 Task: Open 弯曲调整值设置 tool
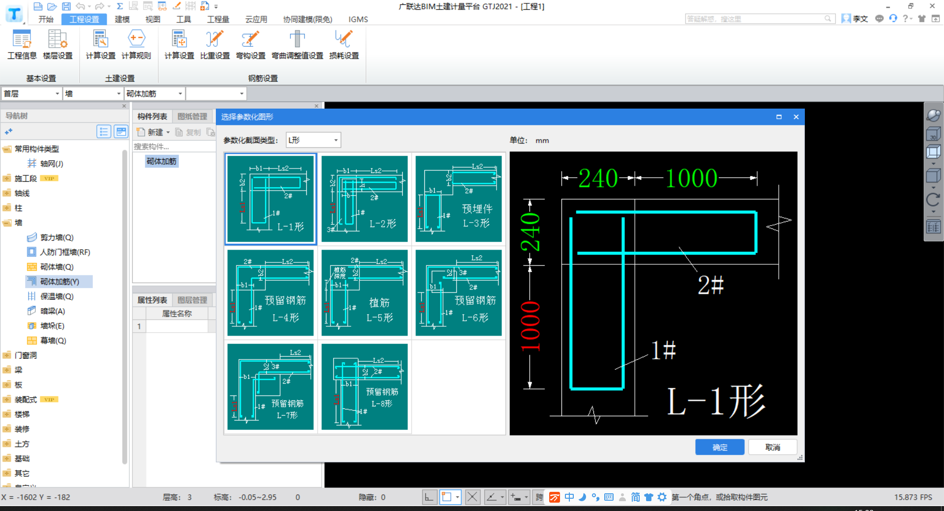click(x=297, y=45)
